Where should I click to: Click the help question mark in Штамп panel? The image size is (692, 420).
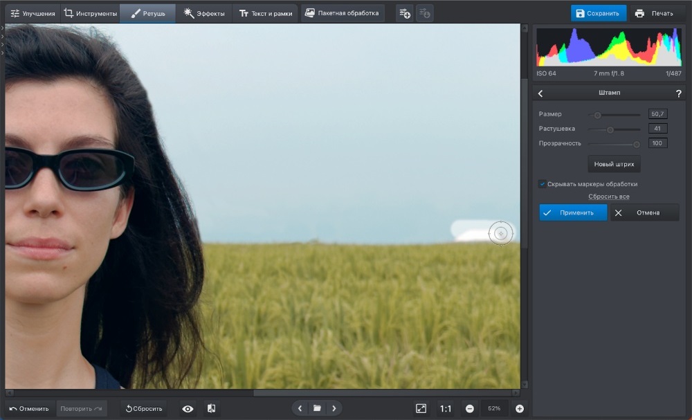pyautogui.click(x=678, y=93)
